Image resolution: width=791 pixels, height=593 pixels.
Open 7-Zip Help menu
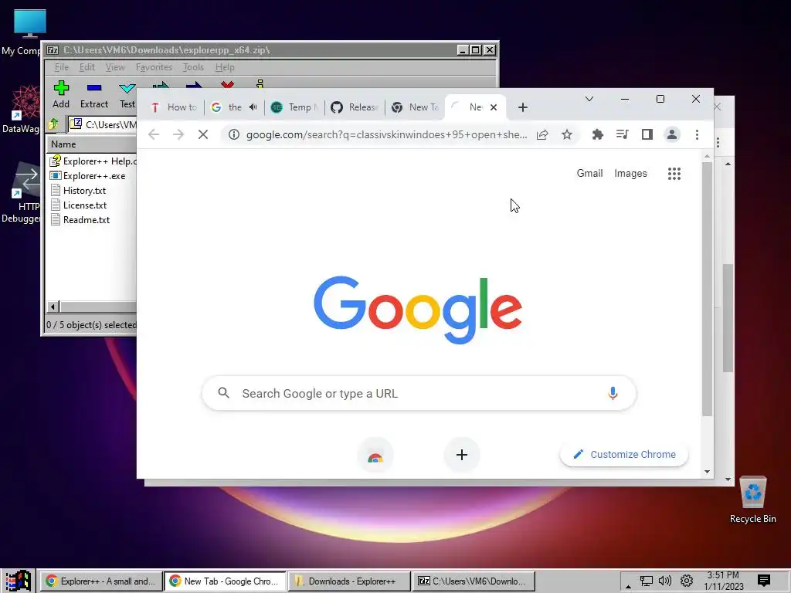pos(225,67)
